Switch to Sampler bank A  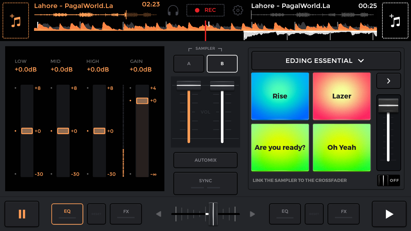click(188, 64)
